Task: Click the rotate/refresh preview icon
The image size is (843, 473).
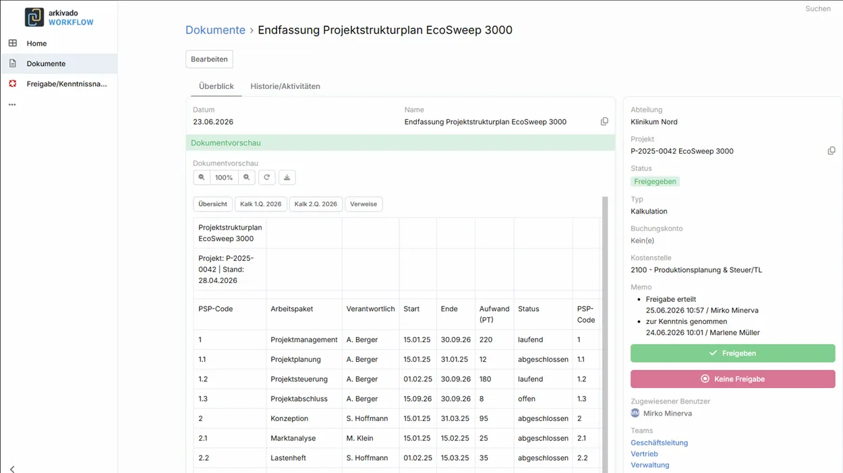Action: (x=267, y=177)
